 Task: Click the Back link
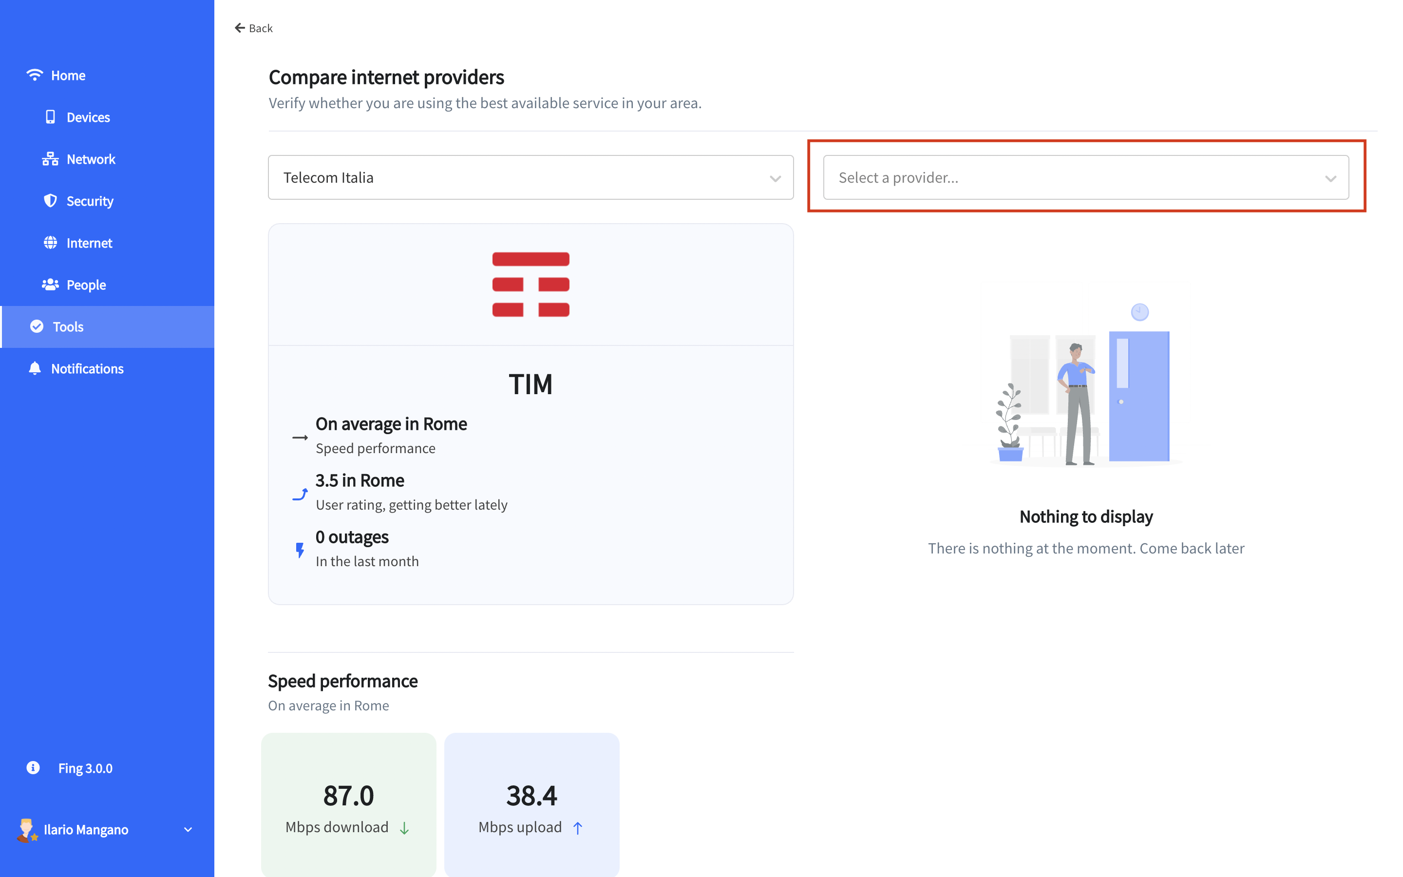[253, 28]
